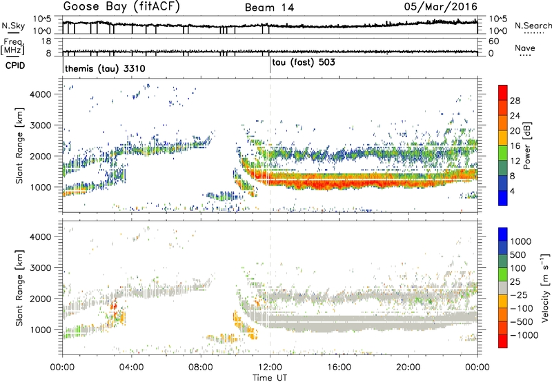Click the '08:00' time tick label
Image resolution: width=552 pixels, height=382 pixels.
(201, 368)
